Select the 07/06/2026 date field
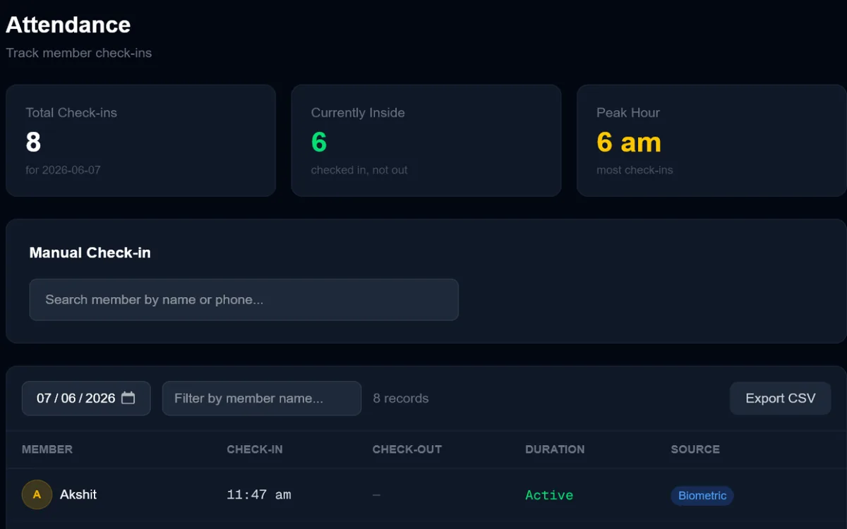Screen dimensions: 847x529 point(86,398)
